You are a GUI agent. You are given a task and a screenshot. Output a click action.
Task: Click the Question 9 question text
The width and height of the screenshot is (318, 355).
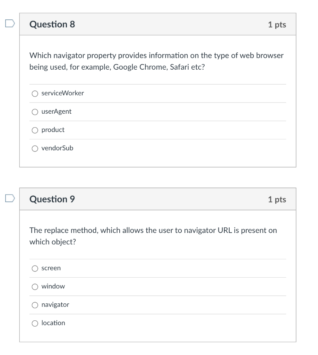click(153, 236)
